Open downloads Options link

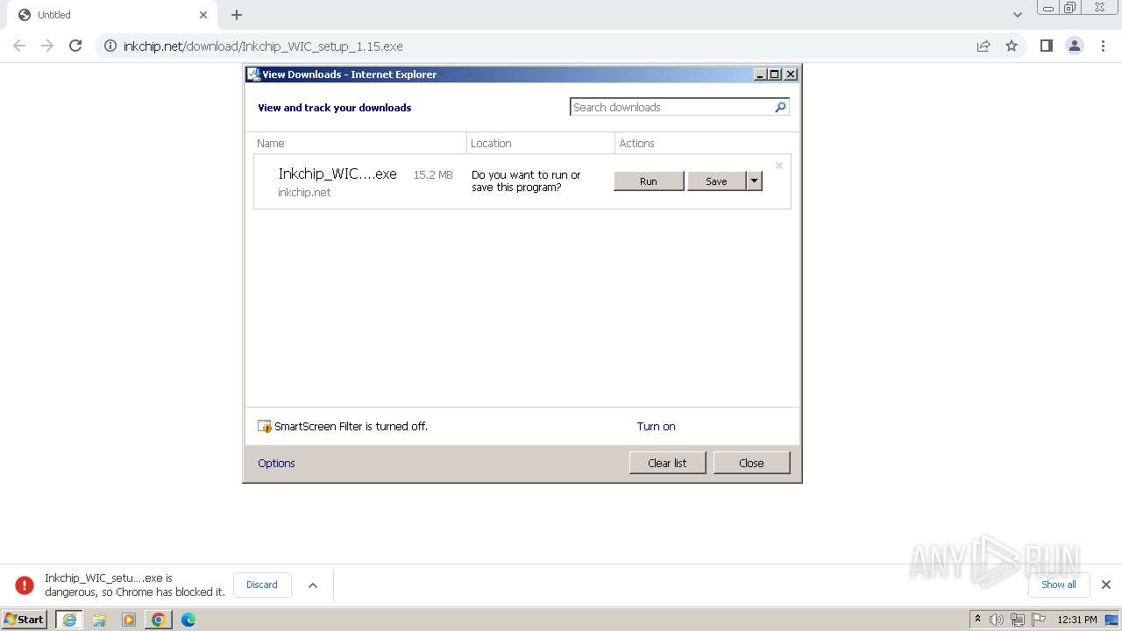(276, 464)
